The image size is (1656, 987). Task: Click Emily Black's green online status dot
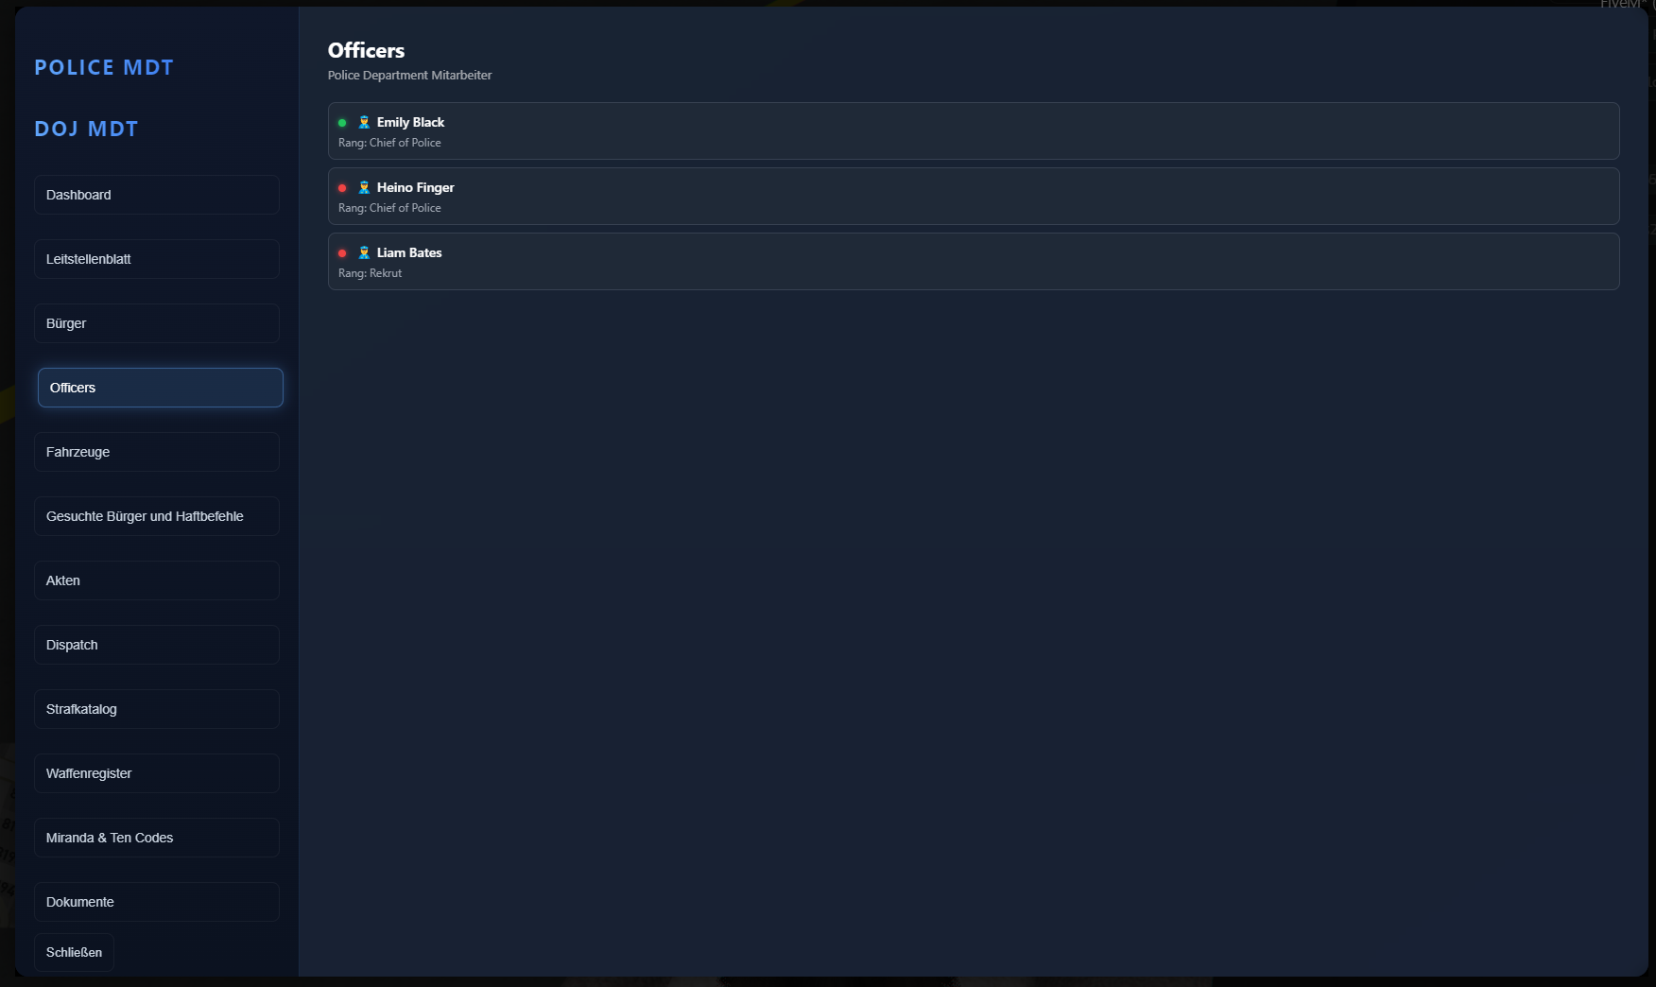(x=342, y=123)
